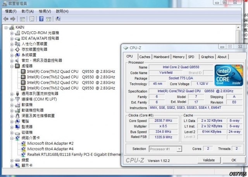Viewport: 248px width, 177px height.
Task: Click the Properties toolbar icon in Device Manager
Action: (32, 19)
